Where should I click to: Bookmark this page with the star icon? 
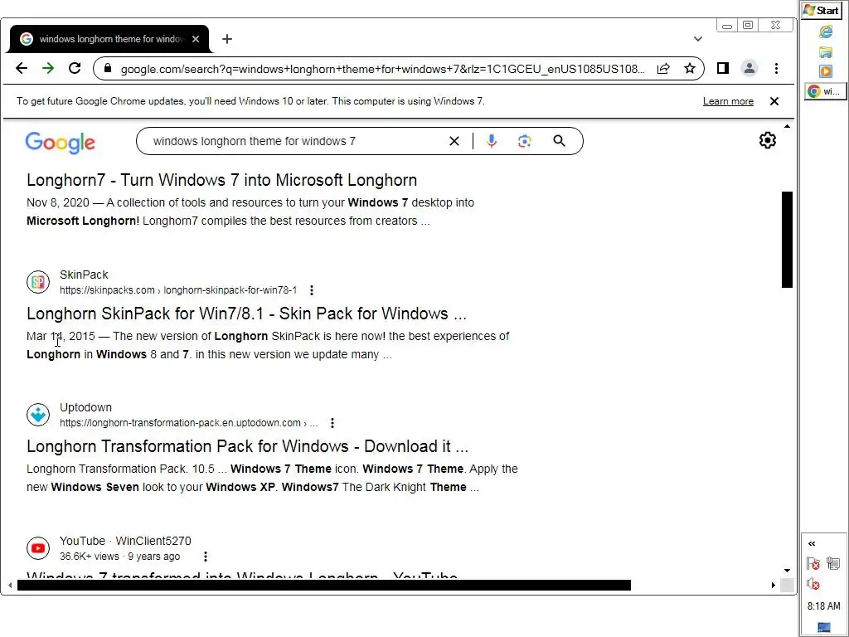(689, 68)
